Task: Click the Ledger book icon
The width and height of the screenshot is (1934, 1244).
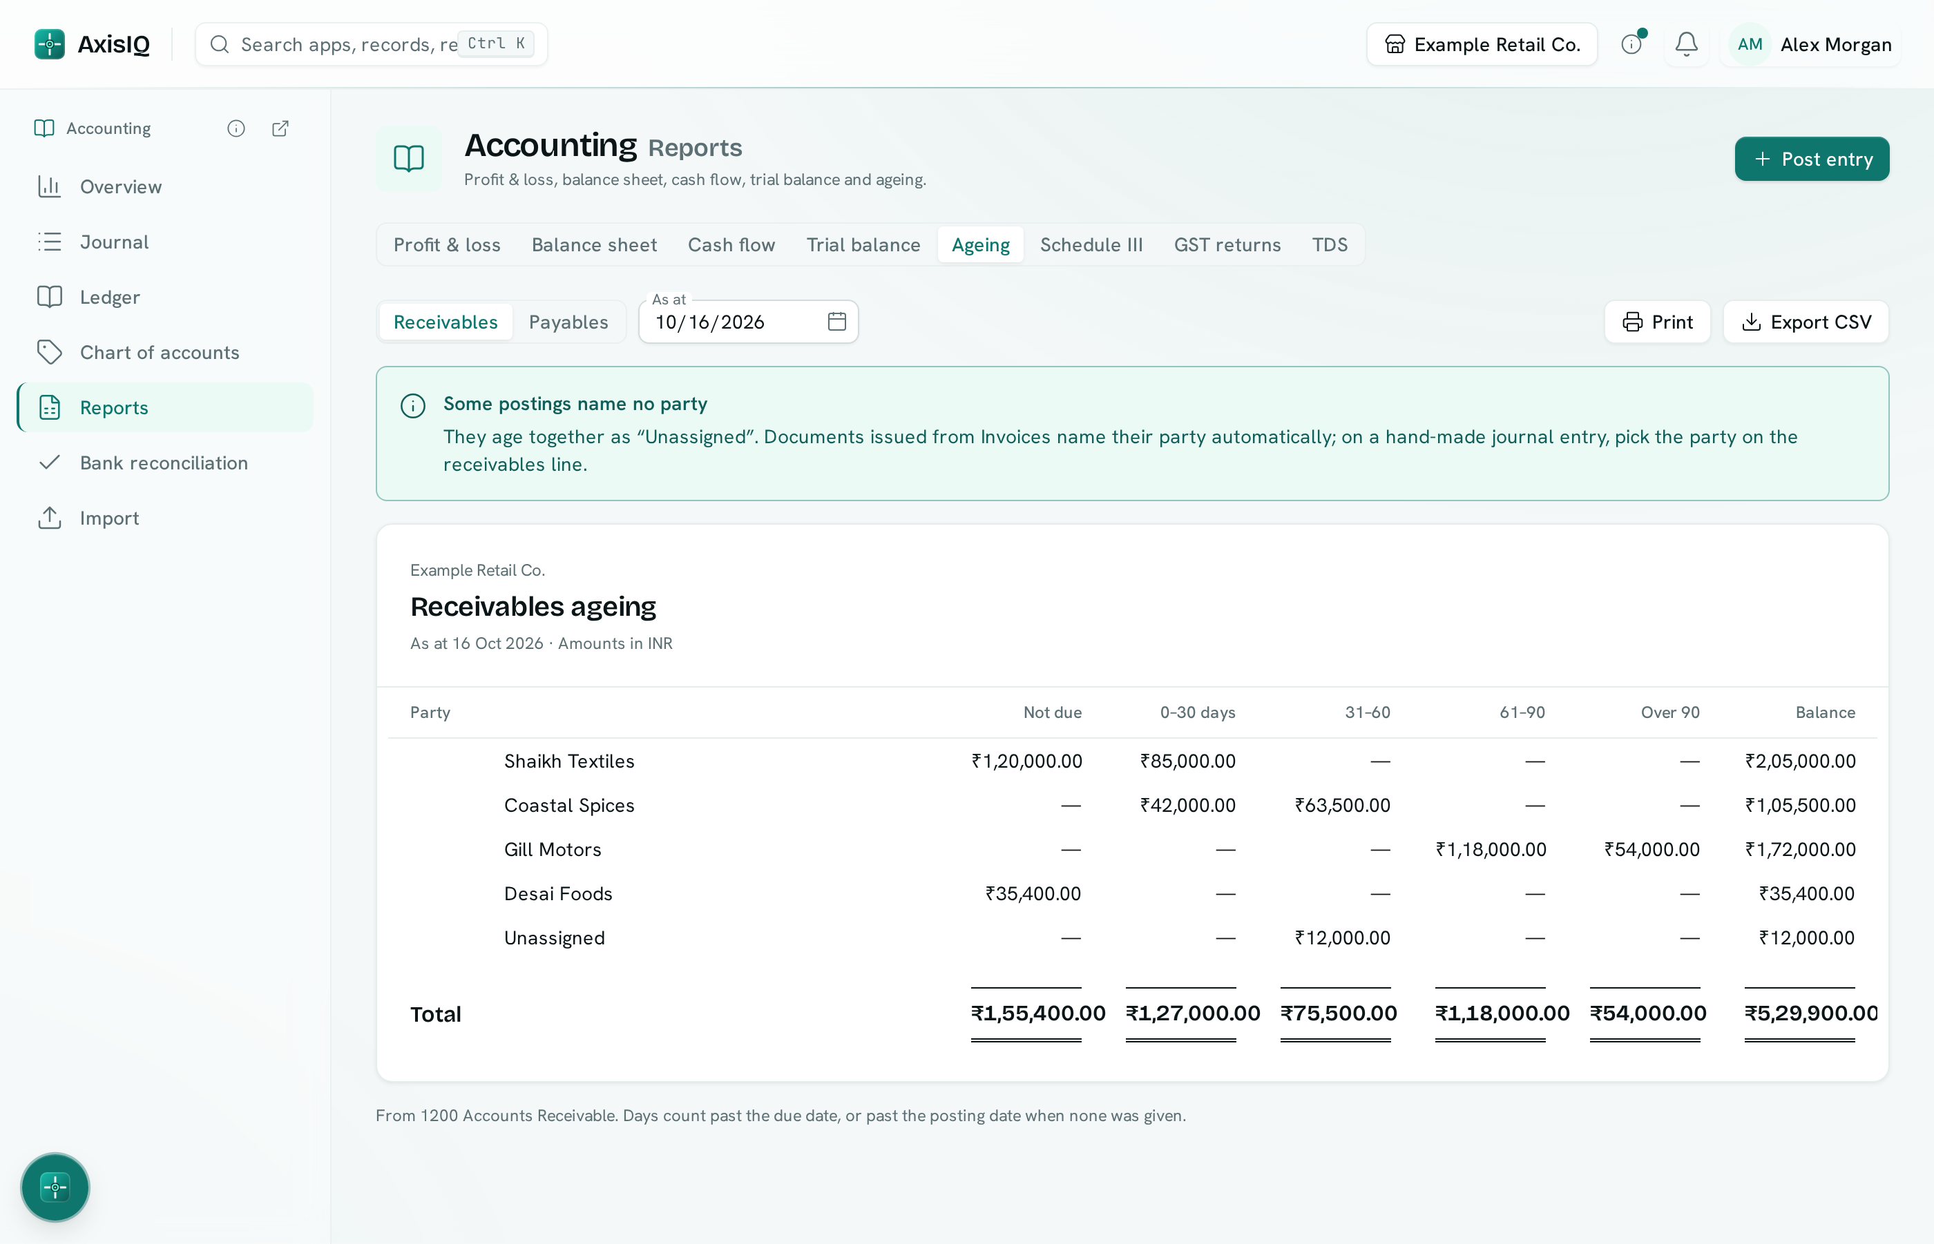Action: point(49,296)
